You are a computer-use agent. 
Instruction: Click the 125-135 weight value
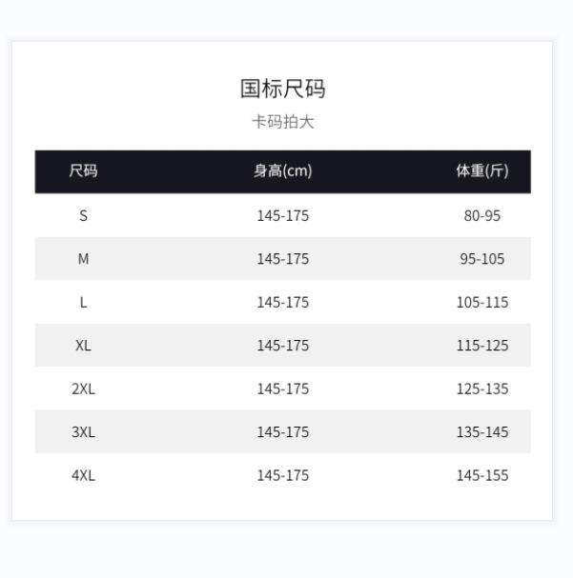(x=481, y=389)
